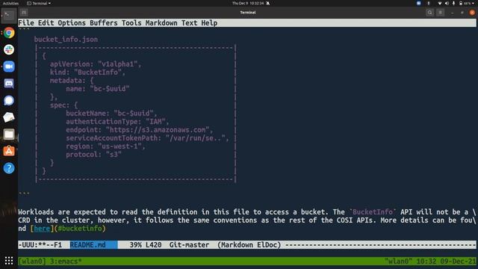Viewport: 478px width, 269px height.
Task: Click the word 'Workloads' in the paragraph
Action: click(x=36, y=212)
